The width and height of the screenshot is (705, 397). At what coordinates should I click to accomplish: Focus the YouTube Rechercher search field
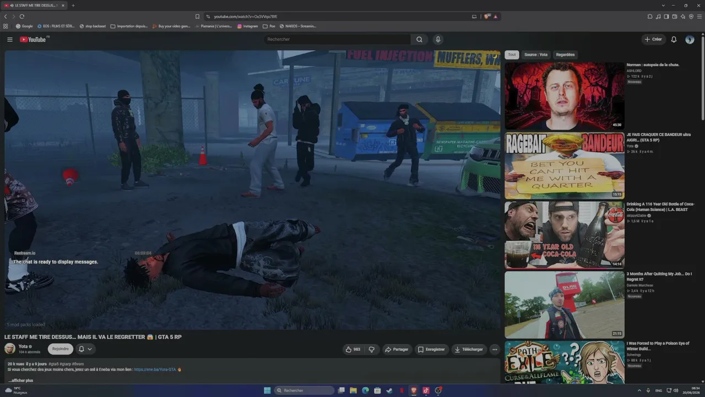tap(337, 40)
